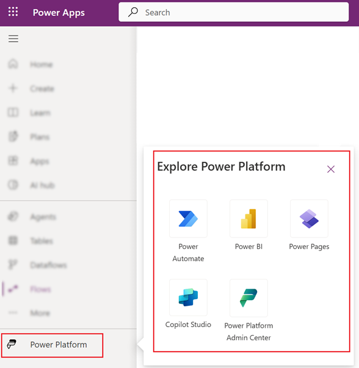Open the app launcher waffle icon
This screenshot has width=359, height=368.
coord(13,12)
